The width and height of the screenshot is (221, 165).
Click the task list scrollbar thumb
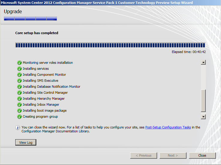[x=203, y=101]
